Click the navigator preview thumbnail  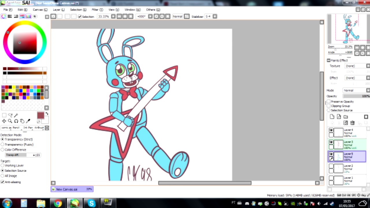[x=348, y=28]
